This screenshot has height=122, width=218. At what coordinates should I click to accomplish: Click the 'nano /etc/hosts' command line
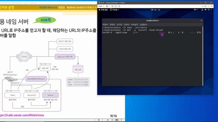(x=124, y=27)
